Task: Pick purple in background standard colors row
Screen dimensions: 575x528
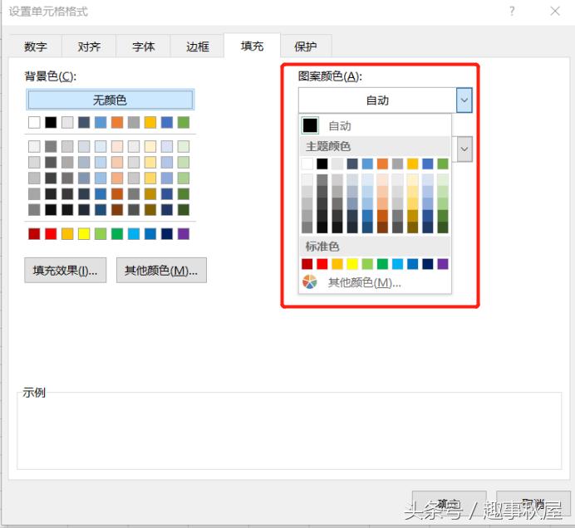Action: click(x=184, y=234)
